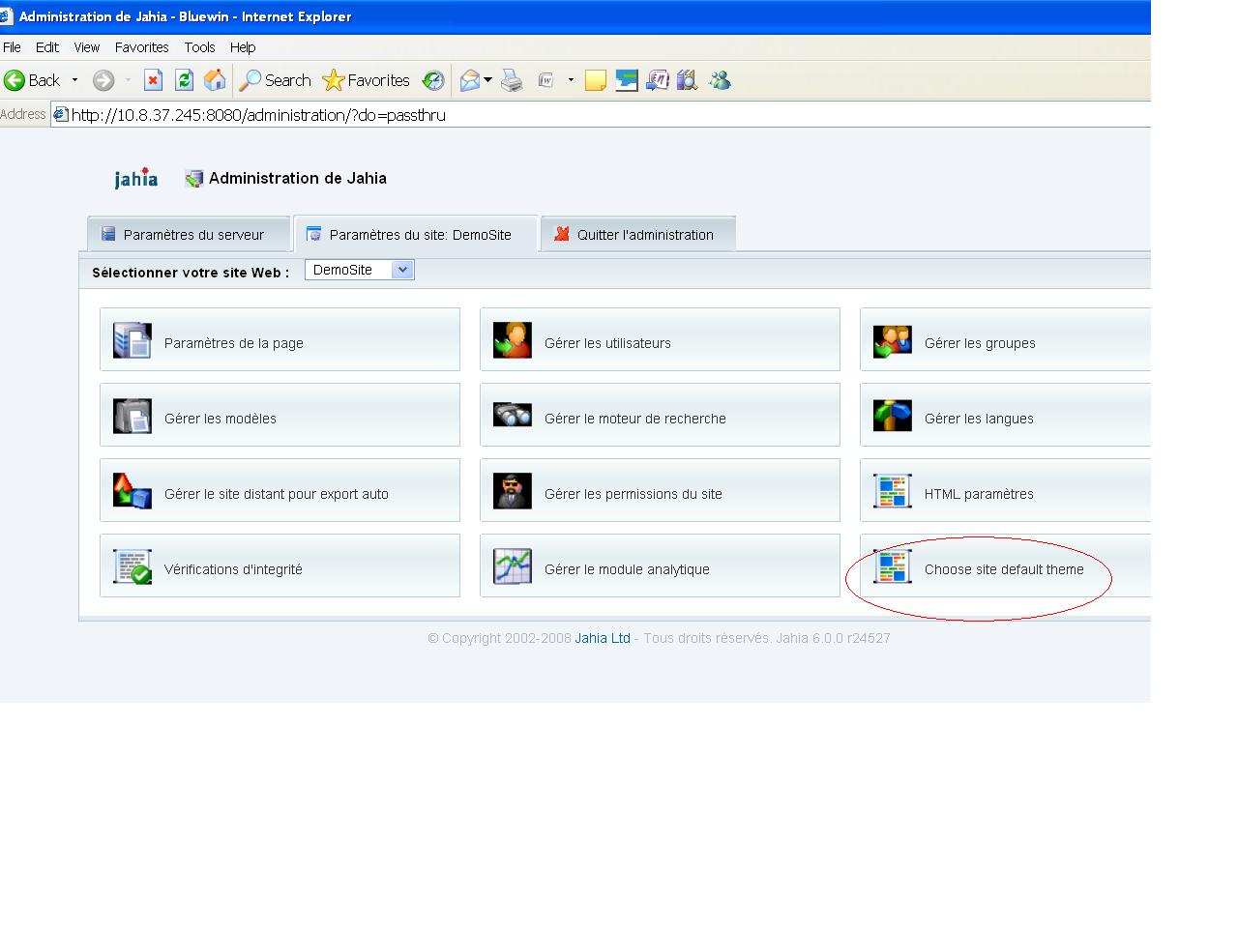
Task: Open the HTML paramètres icon
Action: point(892,491)
